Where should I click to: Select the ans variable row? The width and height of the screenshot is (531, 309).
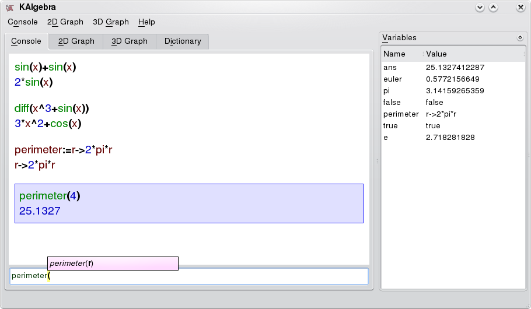coord(453,68)
